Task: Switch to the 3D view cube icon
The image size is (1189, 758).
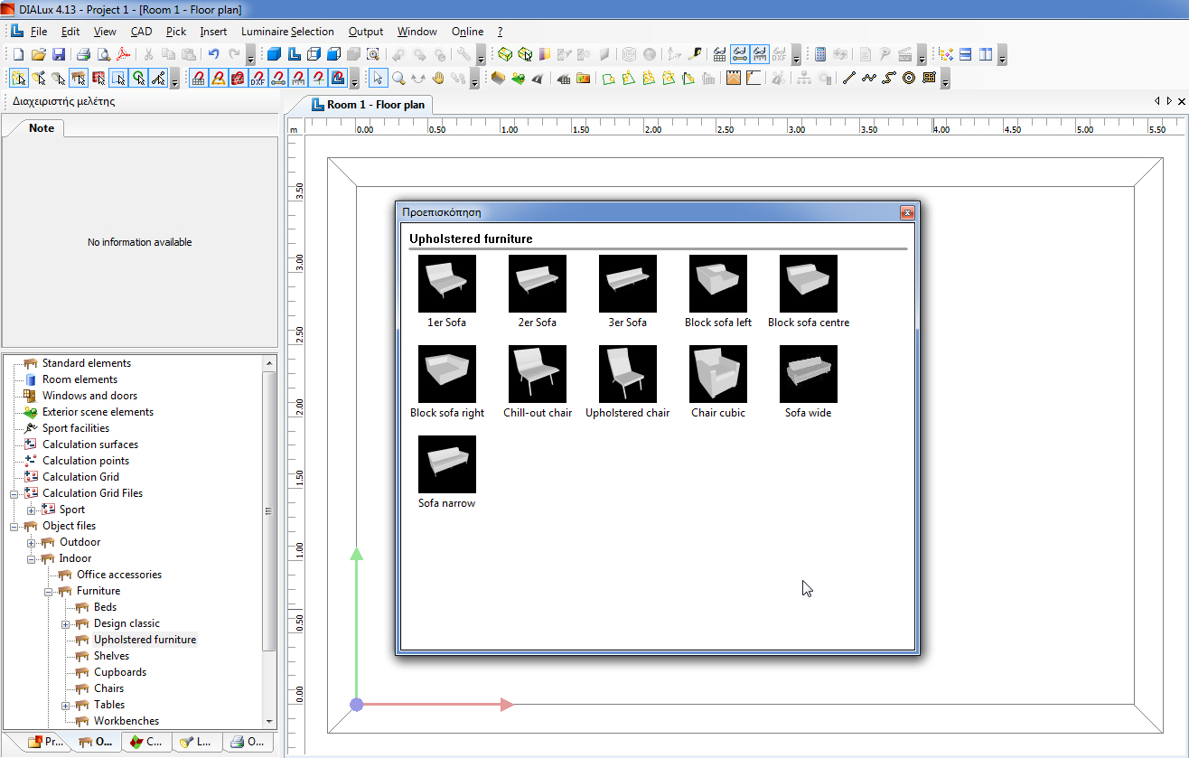Action: click(274, 54)
